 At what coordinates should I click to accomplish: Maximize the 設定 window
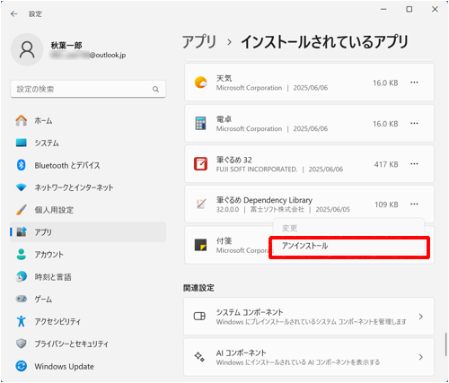pyautogui.click(x=409, y=9)
